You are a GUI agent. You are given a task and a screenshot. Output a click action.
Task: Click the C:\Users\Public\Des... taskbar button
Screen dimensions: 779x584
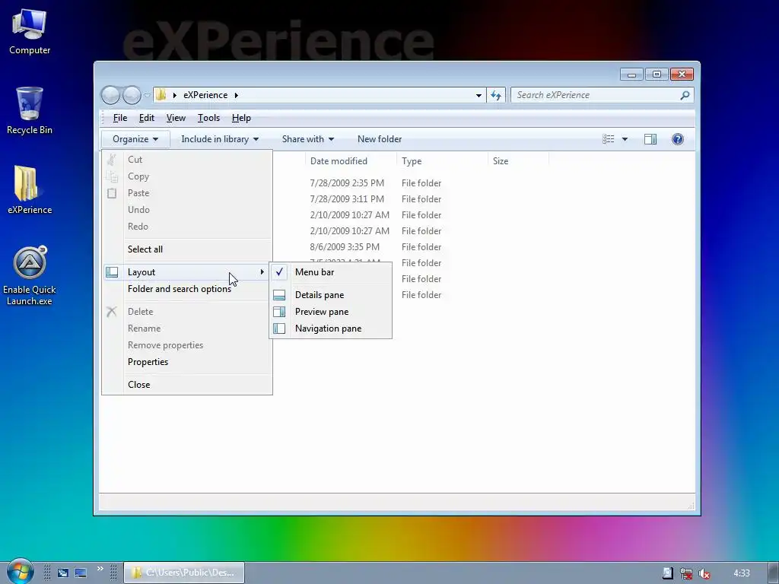coord(184,573)
